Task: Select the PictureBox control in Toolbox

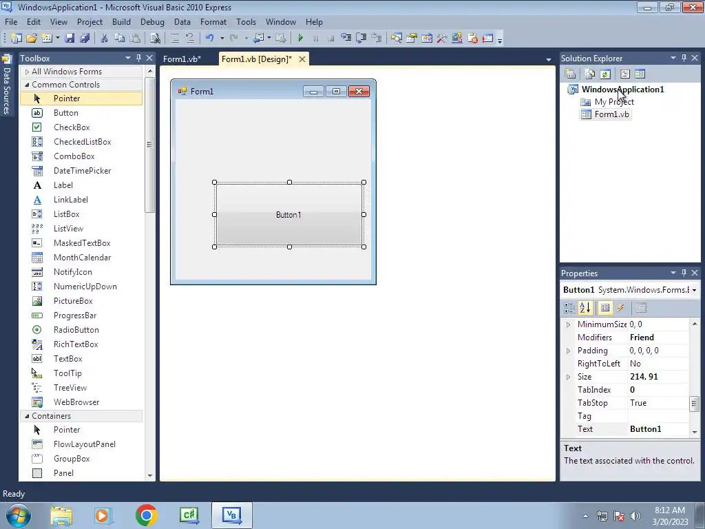Action: [x=81, y=301]
